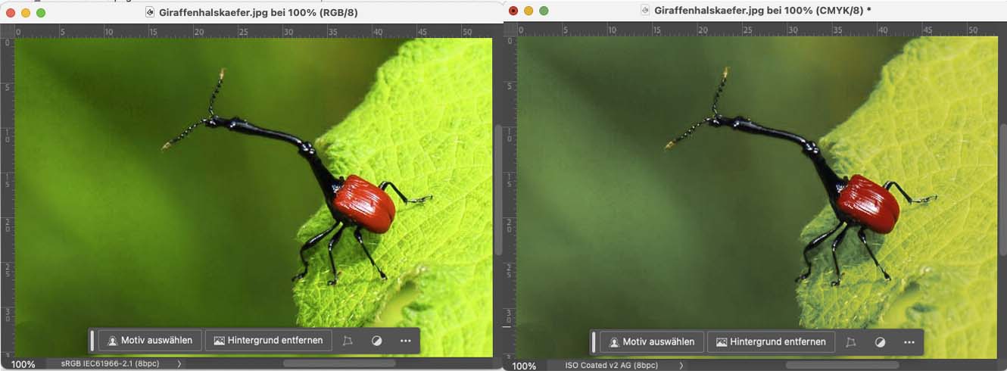Click adjustment layer half-circle icon in RGB window
1007x371 pixels.
[x=377, y=341]
